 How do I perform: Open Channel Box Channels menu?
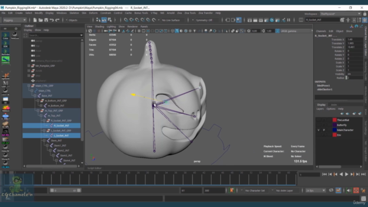pos(321,31)
